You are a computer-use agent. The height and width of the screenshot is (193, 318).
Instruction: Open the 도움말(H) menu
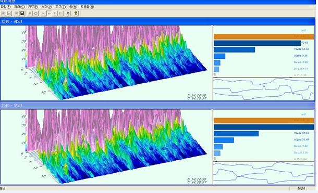click(87, 7)
